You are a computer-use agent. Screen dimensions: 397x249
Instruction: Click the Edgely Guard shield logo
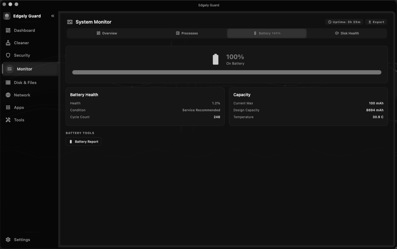point(7,16)
